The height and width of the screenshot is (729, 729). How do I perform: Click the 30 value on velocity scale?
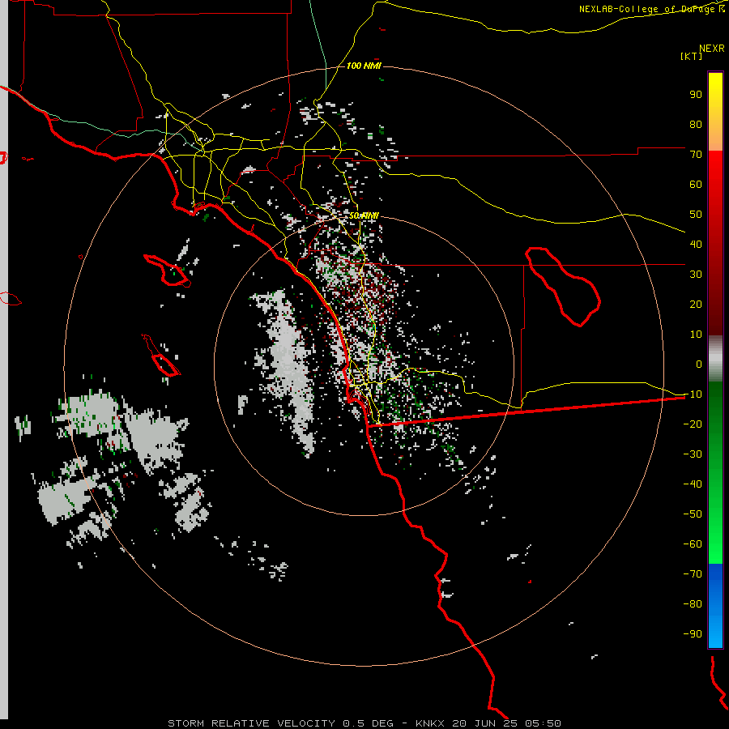click(696, 275)
